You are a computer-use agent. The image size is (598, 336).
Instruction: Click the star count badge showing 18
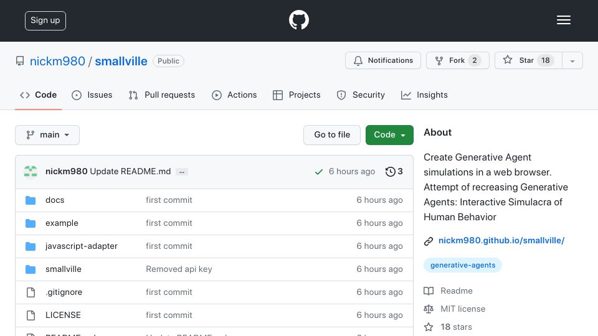(546, 60)
